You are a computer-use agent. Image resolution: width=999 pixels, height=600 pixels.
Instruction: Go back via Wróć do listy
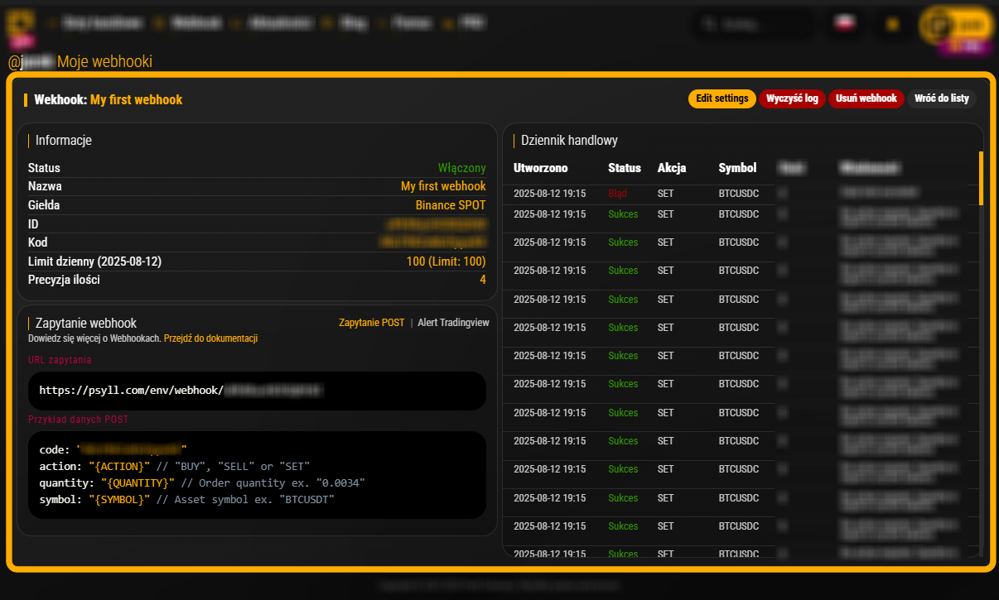[x=942, y=98]
